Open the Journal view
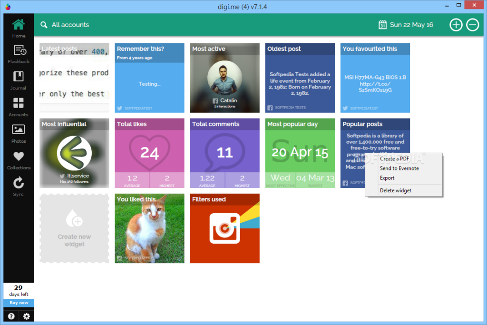This screenshot has width=487, height=325. point(18,79)
